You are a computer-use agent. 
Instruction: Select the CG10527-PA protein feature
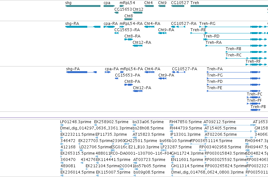tap(179, 72)
